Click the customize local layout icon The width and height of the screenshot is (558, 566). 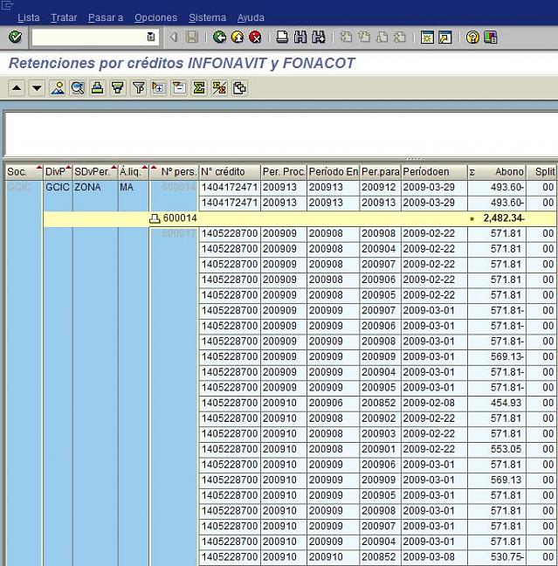[x=491, y=38]
